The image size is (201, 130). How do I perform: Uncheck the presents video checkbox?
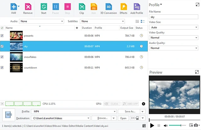(x=3, y=36)
